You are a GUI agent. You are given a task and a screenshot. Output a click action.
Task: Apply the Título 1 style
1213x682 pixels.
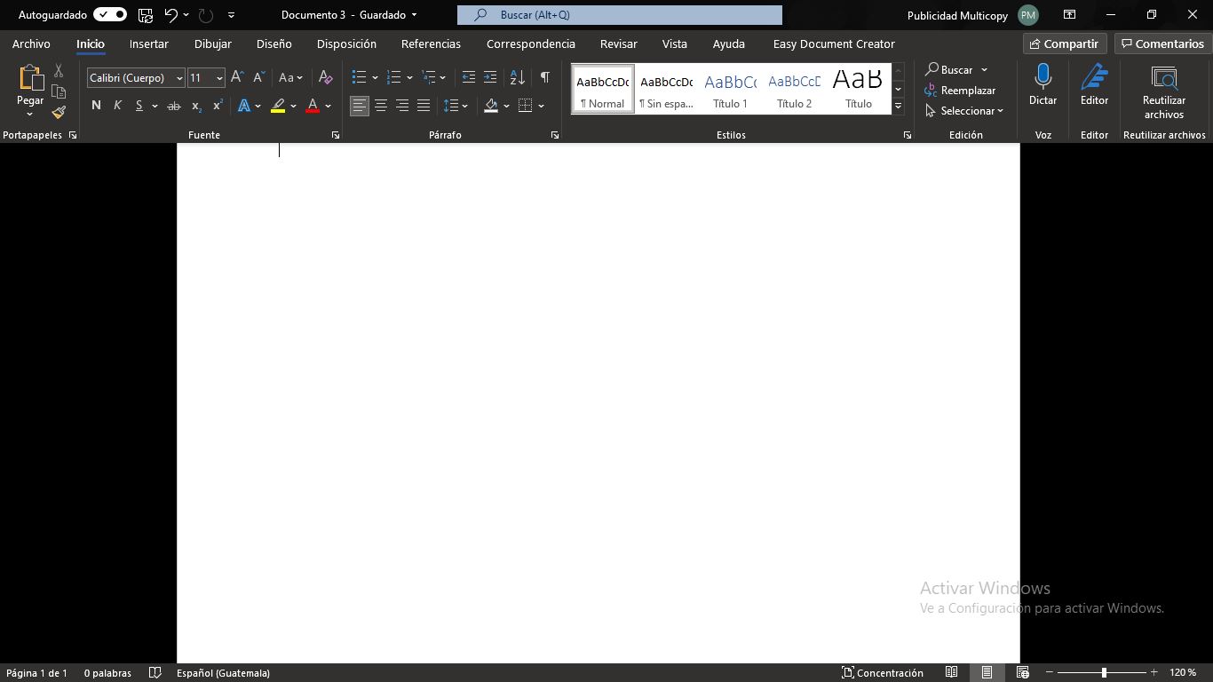tap(731, 89)
